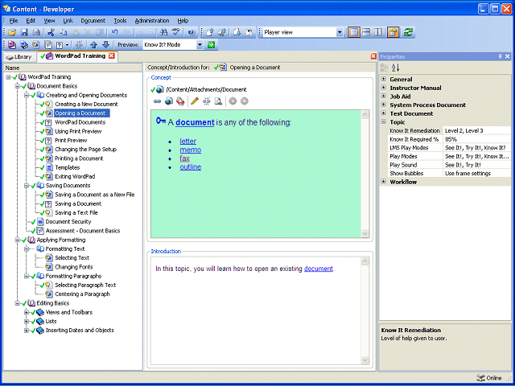
Task: Click the Sort alphabetical icon in Properties
Action: 395,68
